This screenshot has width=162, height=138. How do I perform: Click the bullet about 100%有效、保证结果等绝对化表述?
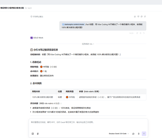(61, 108)
